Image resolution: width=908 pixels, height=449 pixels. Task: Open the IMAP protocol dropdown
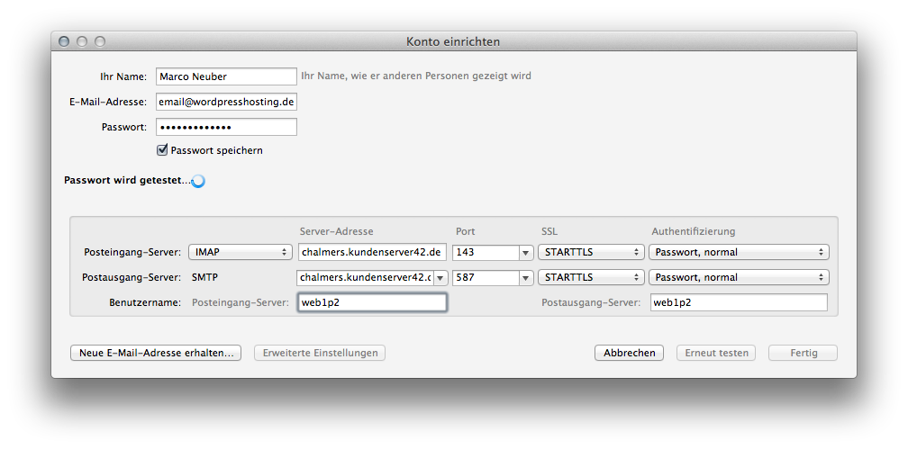tap(240, 252)
